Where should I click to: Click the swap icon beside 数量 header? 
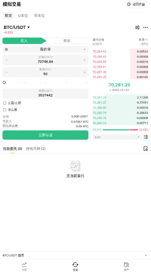pos(147,40)
